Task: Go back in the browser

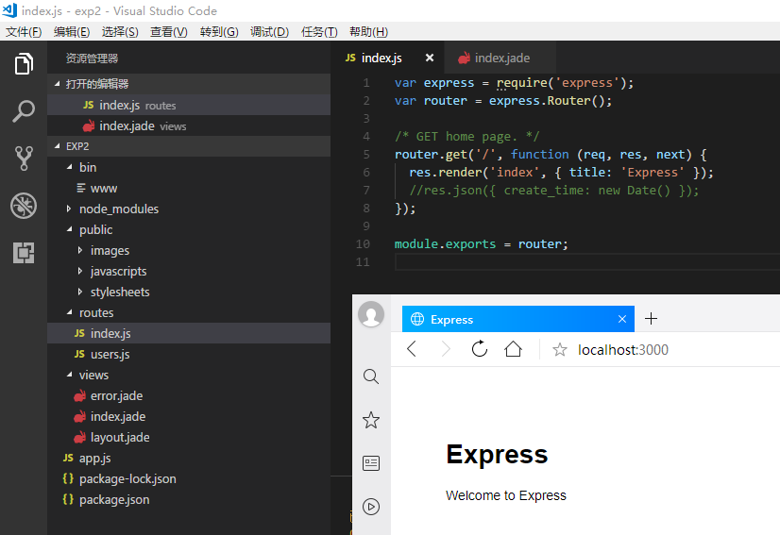Action: [x=412, y=350]
